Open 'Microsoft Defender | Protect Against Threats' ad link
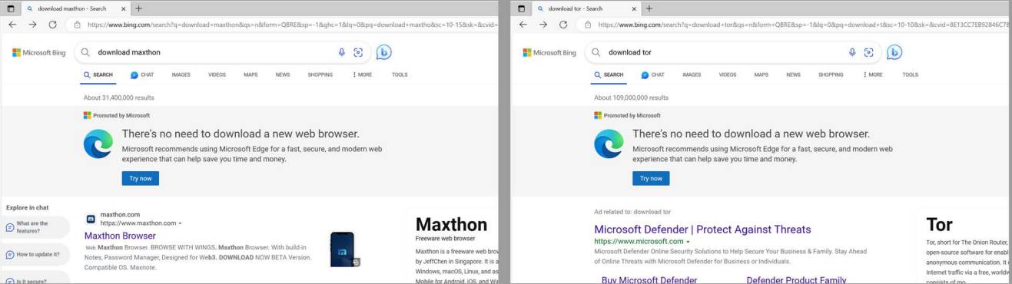The image size is (1012, 284). [x=702, y=230]
